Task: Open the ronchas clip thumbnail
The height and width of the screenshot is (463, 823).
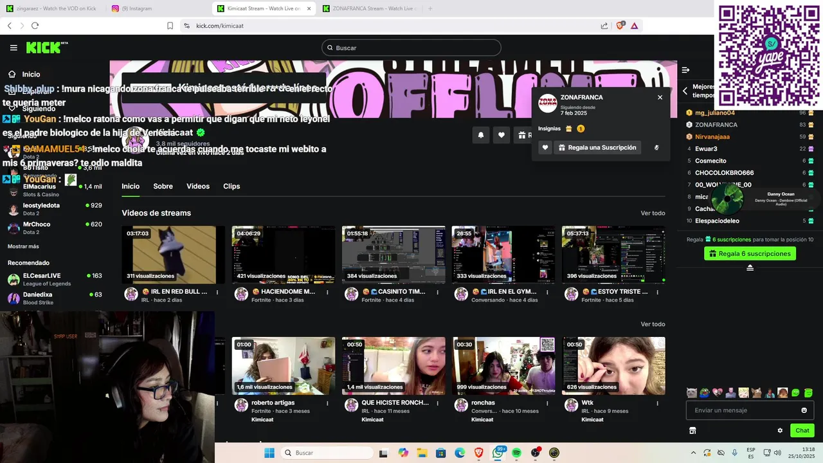Action: (x=503, y=366)
